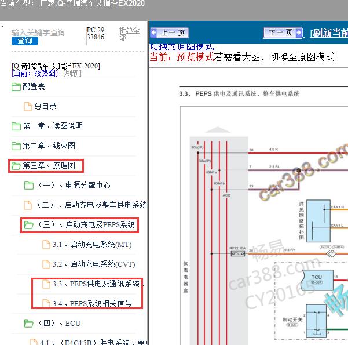Collapse all with 折叠全部
This screenshot has width=348, height=345.
coord(129,34)
